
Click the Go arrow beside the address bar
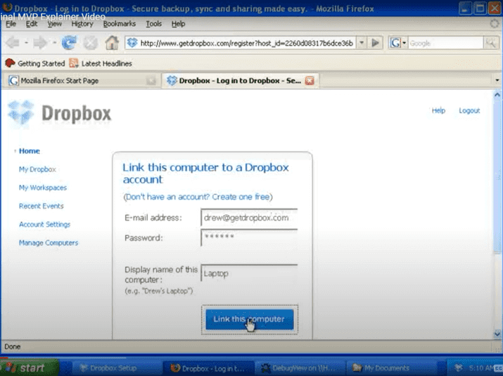coord(375,43)
